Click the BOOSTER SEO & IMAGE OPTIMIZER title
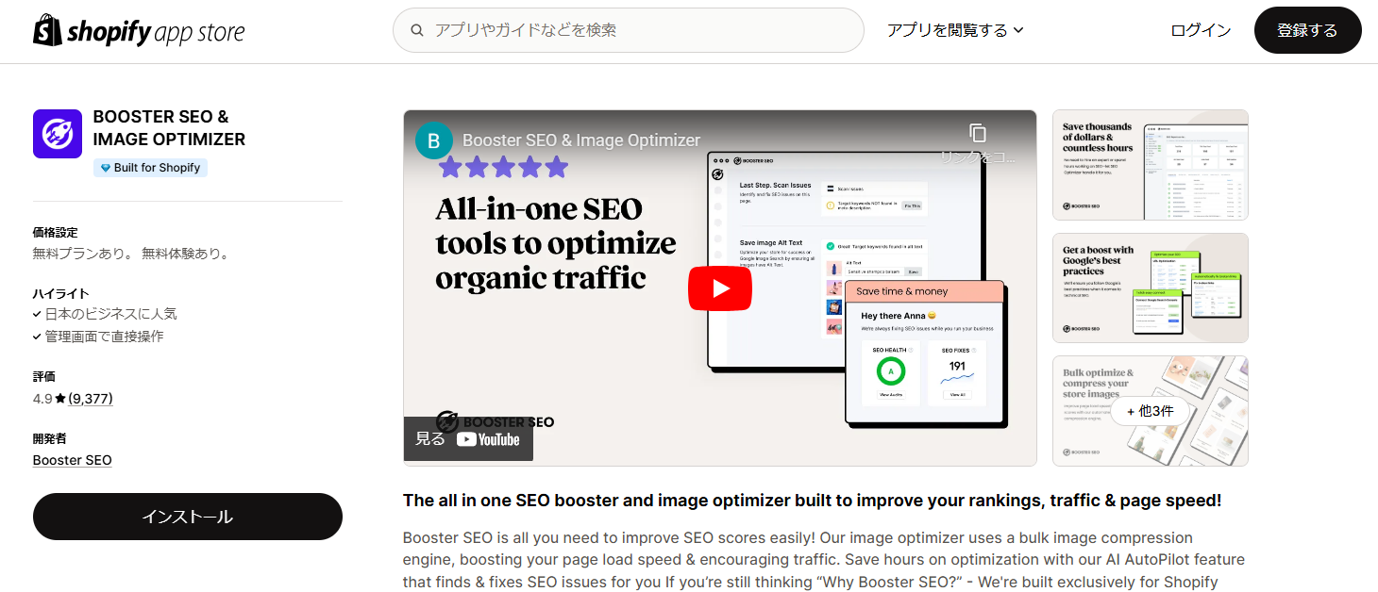The width and height of the screenshot is (1378, 592). pyautogui.click(x=169, y=128)
